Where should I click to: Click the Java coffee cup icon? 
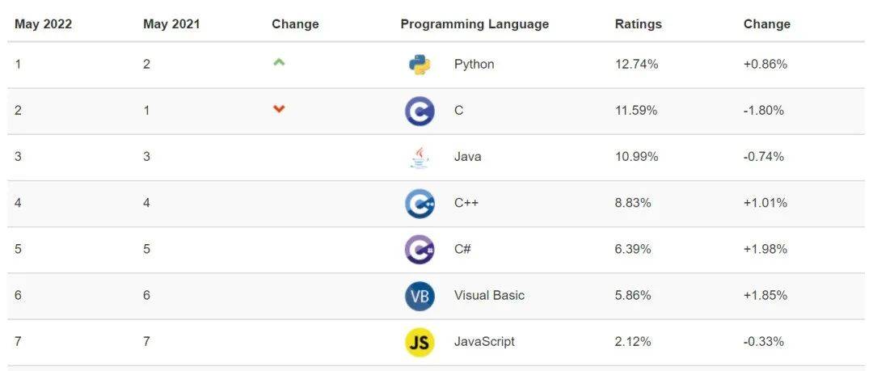click(x=420, y=157)
